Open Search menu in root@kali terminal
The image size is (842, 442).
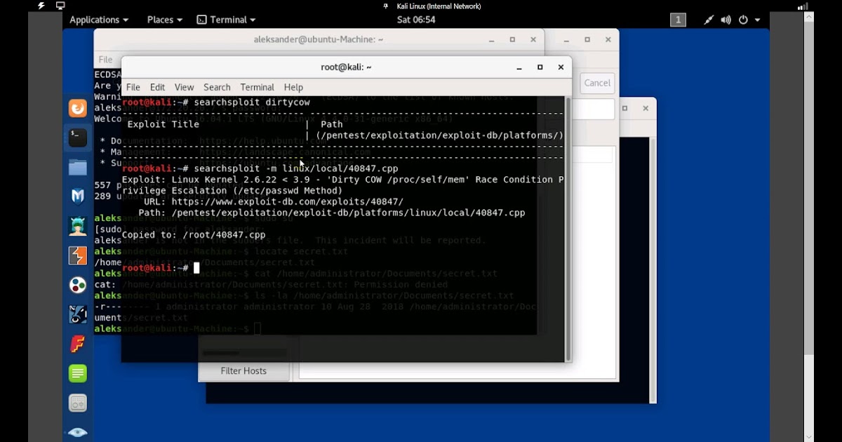[217, 87]
